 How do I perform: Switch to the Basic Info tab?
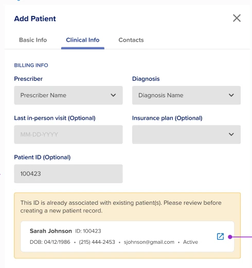(33, 40)
